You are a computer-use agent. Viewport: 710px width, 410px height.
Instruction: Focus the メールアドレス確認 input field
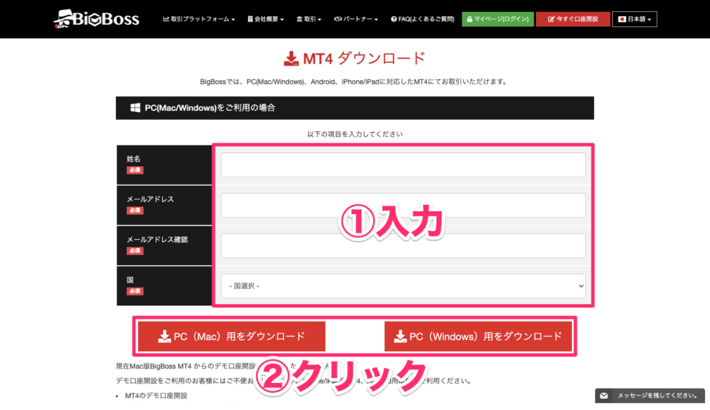point(403,245)
